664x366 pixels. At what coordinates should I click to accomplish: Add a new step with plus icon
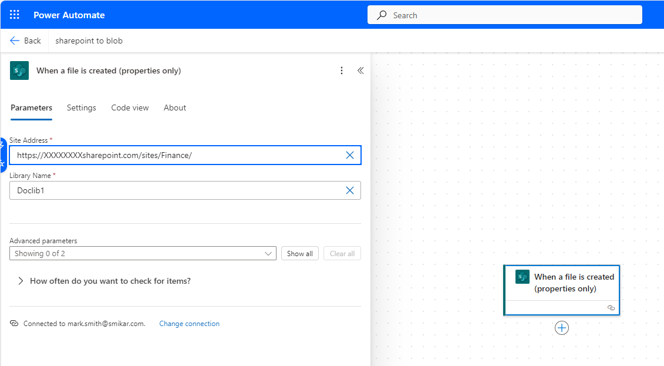click(561, 328)
